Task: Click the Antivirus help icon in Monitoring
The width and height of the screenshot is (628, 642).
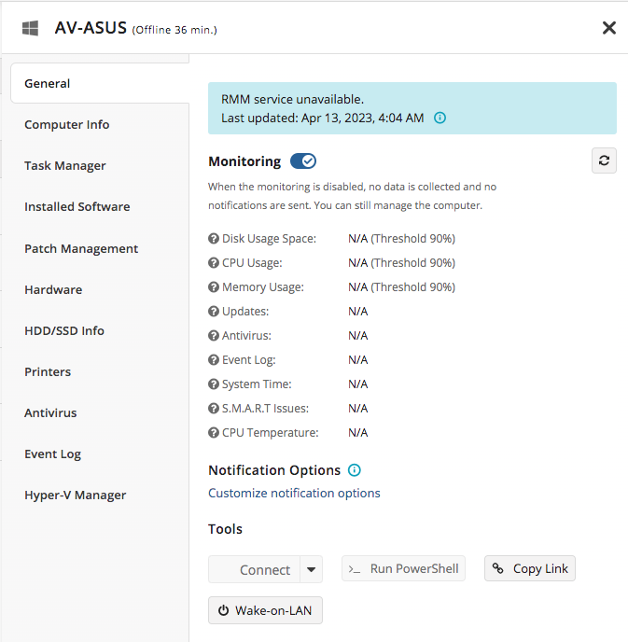Action: [214, 336]
